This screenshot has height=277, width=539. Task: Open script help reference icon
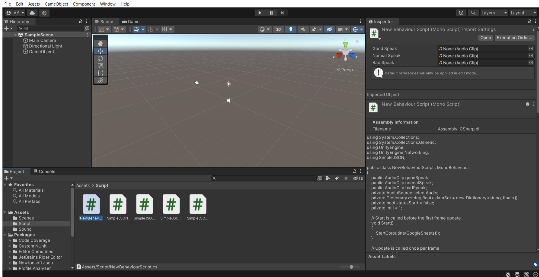pos(528,104)
